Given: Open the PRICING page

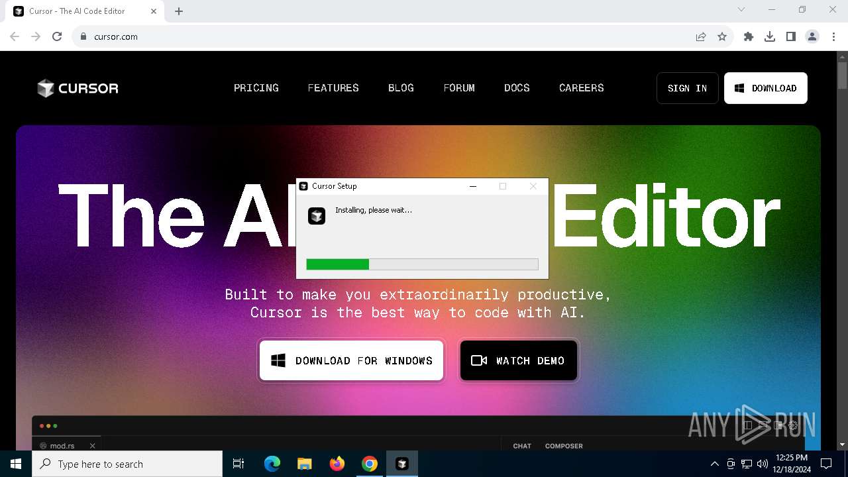Looking at the screenshot, I should [x=256, y=88].
